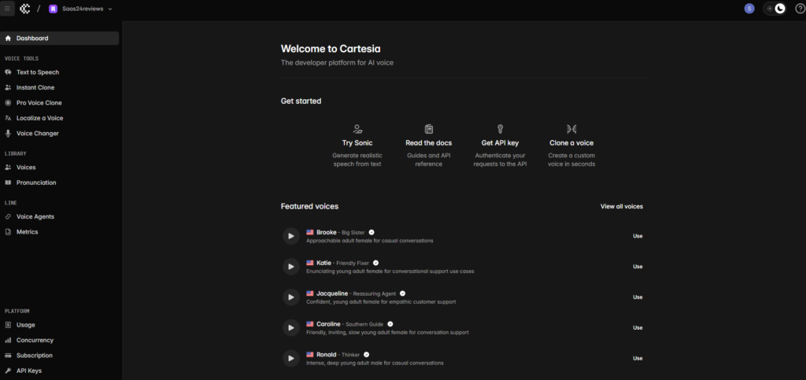Click the Read the docs icon

coord(429,129)
